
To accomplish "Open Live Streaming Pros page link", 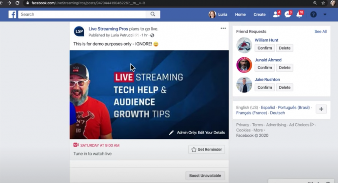I will pyautogui.click(x=108, y=29).
